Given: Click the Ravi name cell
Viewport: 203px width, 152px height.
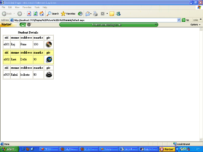Looking at the screenshot, I should tap(15, 60).
